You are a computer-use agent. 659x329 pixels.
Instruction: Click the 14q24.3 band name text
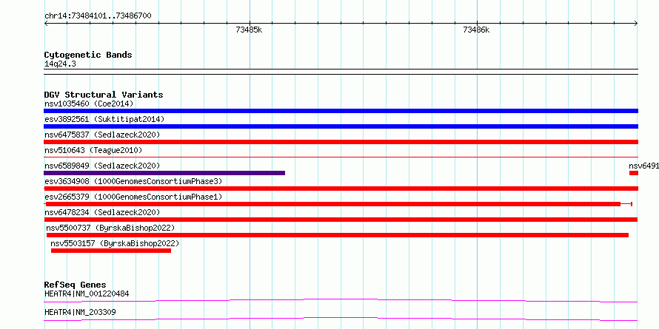click(x=60, y=64)
